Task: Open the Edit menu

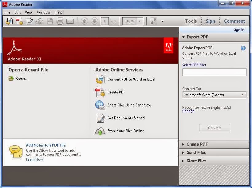Action: 17,12
